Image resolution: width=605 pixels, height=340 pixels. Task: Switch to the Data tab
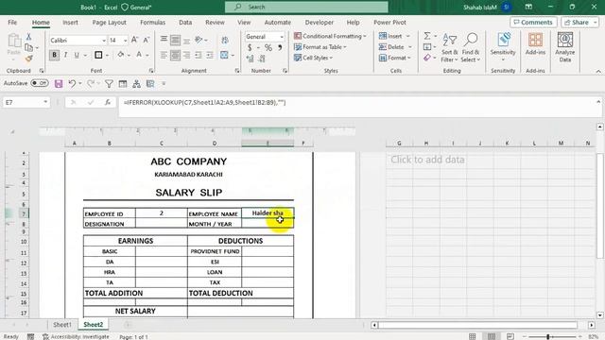point(185,23)
